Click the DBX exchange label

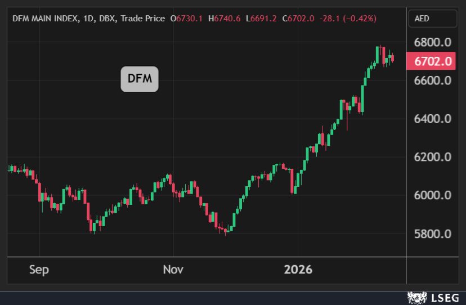[106, 19]
